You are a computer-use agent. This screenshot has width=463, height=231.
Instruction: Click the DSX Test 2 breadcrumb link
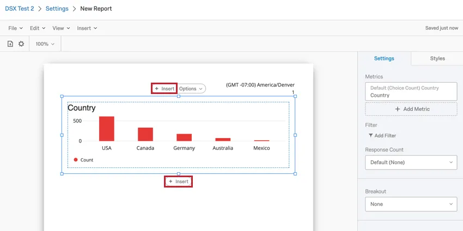(x=20, y=9)
